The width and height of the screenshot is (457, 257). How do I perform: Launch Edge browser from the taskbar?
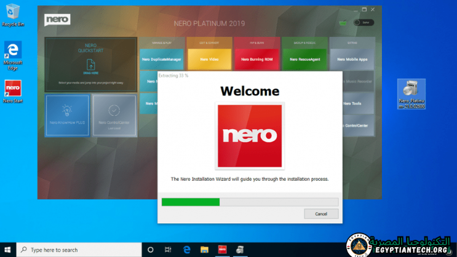(x=186, y=250)
